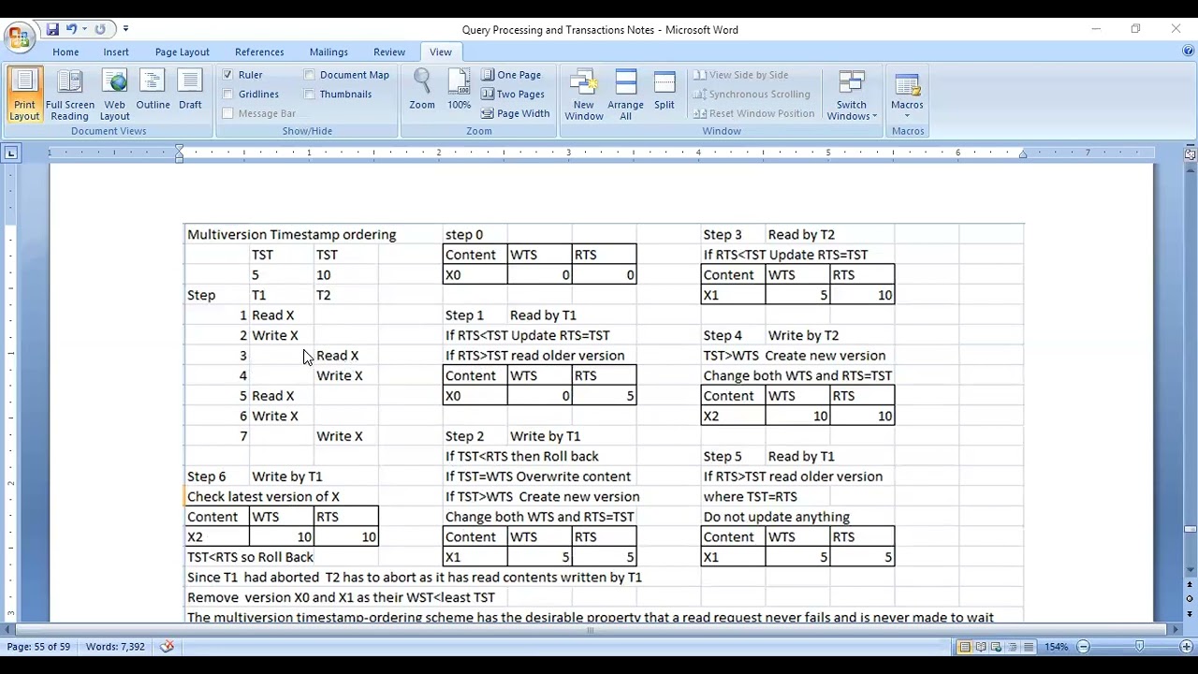
Task: Click the Page: 55 of 59 indicator
Action: click(38, 647)
